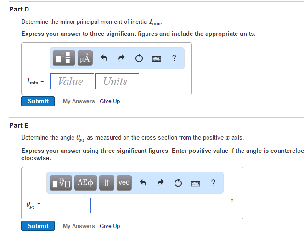Click the math templates button in Part E
304x241 pixels.
61,183
